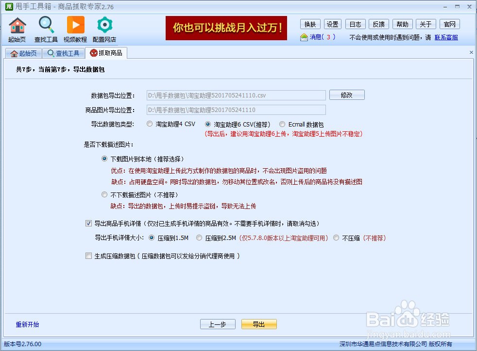Viewport: 477px width, 351px height.
Task: Open the 官网 website button
Action: [x=449, y=24]
